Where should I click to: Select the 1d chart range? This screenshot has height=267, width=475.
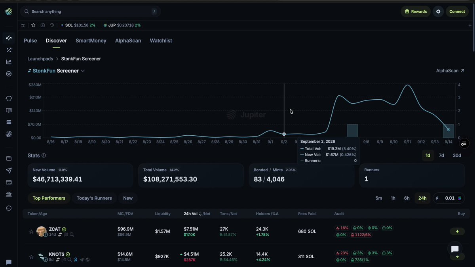tap(428, 155)
